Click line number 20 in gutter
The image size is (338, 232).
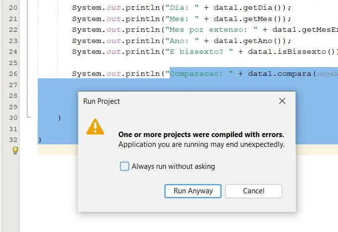[x=13, y=7]
